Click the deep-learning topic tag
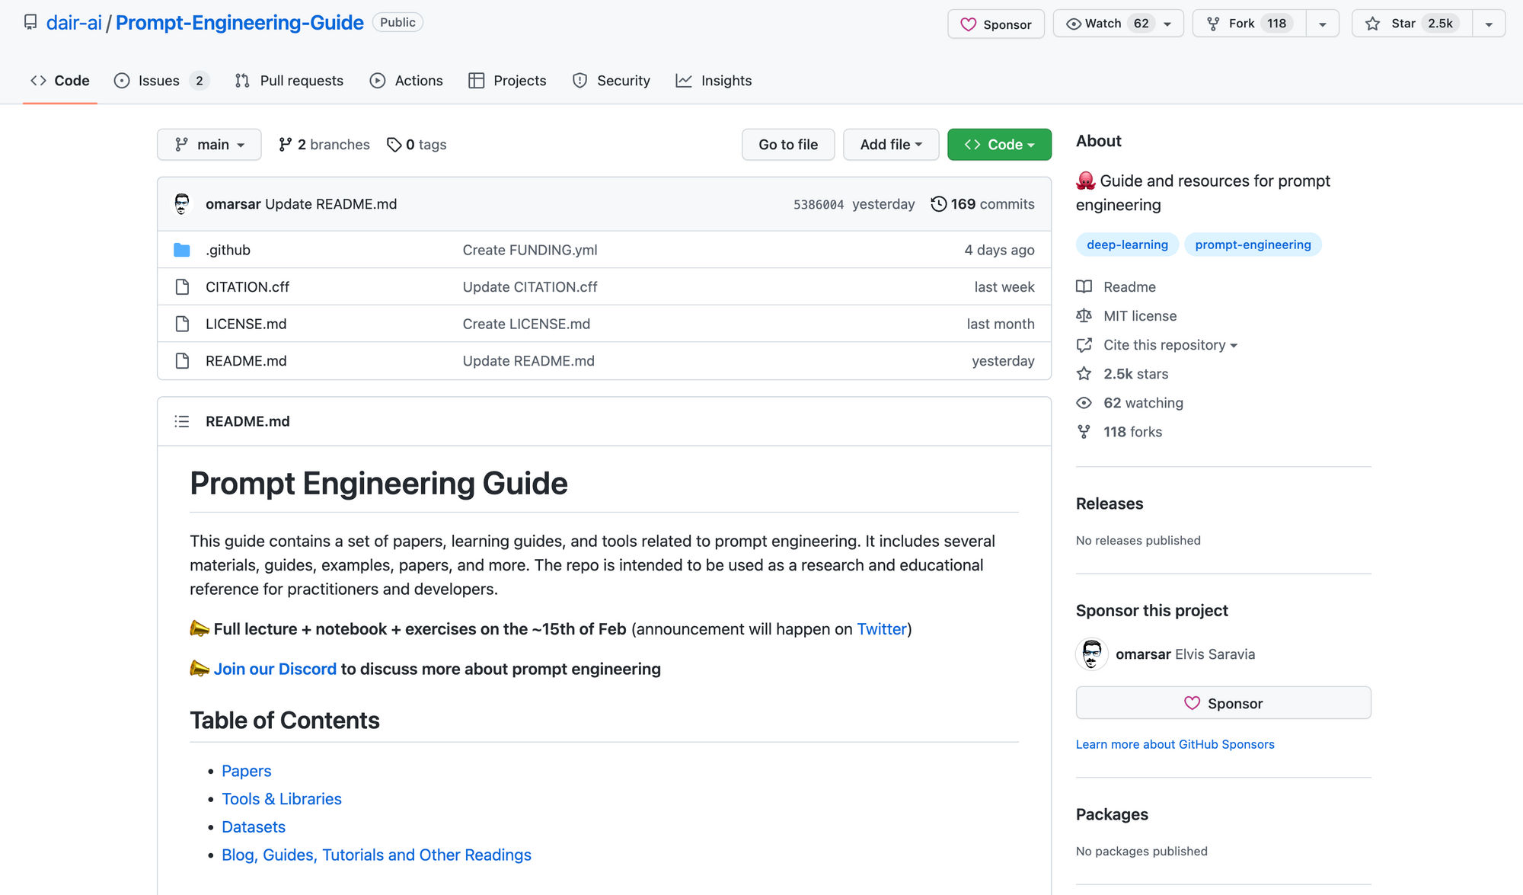1523x895 pixels. pyautogui.click(x=1127, y=245)
